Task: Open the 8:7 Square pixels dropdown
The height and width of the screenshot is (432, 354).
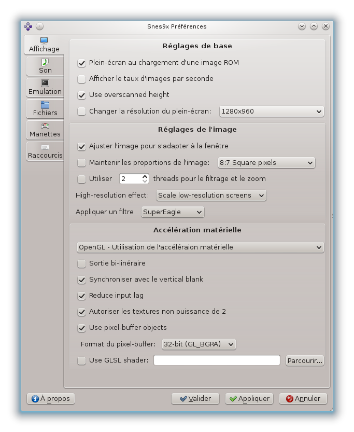Action: [266, 162]
